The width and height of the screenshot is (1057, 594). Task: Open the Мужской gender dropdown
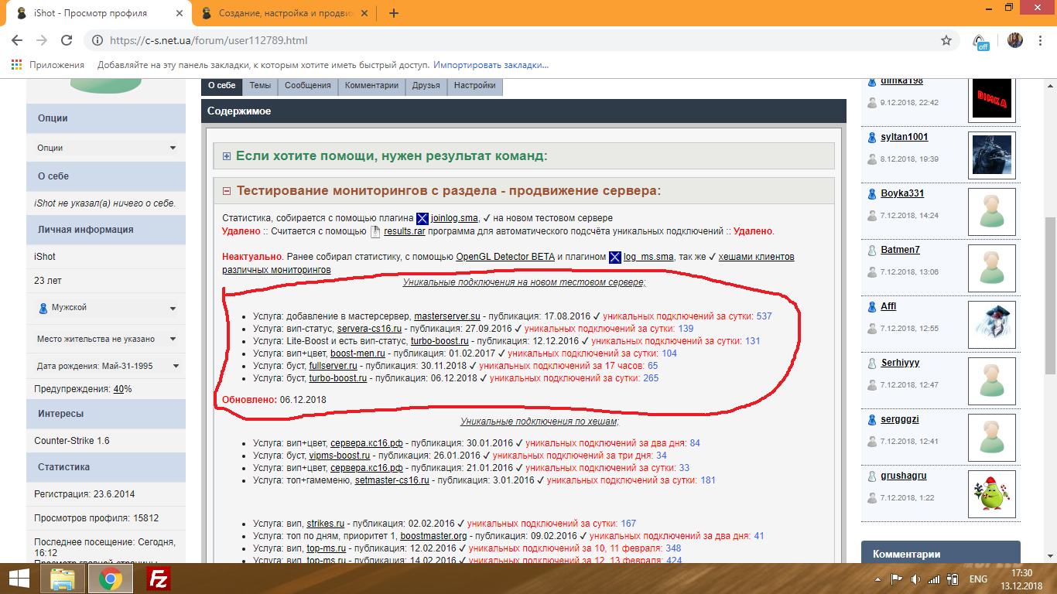106,308
